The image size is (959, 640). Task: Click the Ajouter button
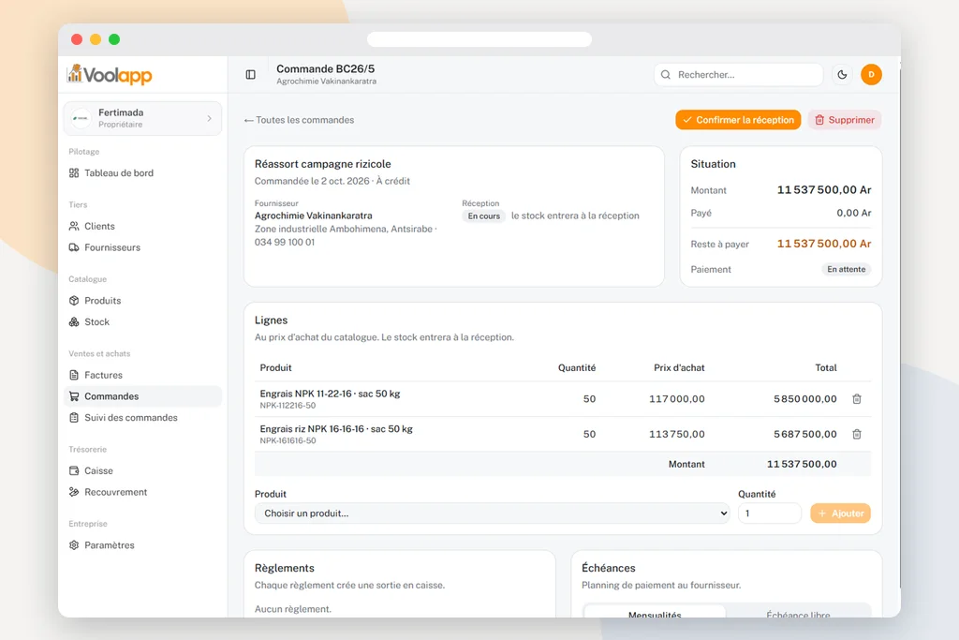click(840, 513)
